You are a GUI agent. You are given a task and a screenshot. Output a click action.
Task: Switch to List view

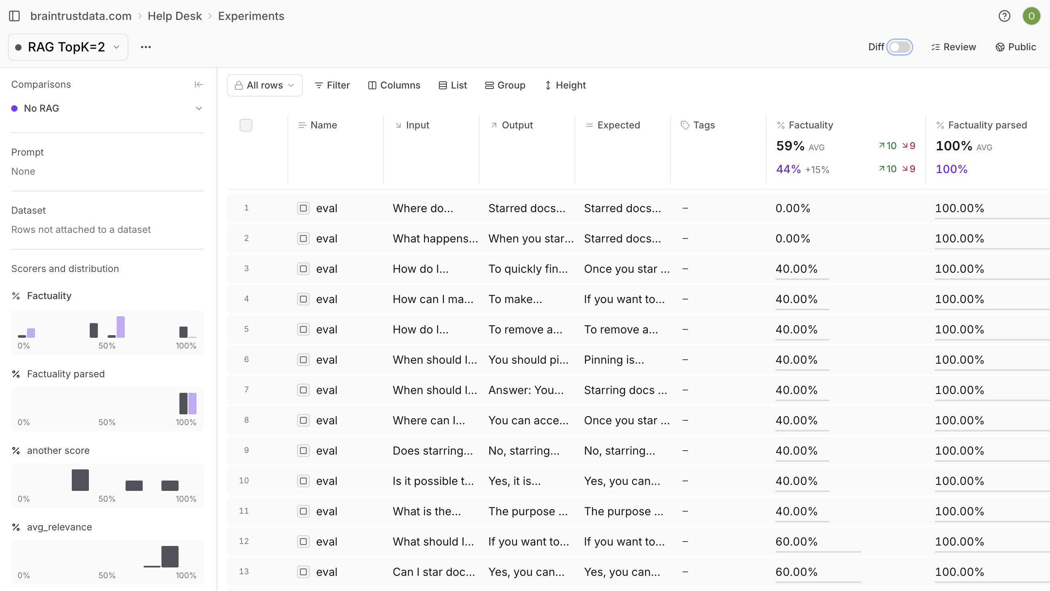click(x=452, y=85)
